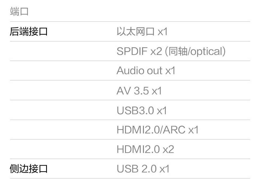Click HDMI2.0 in the x2 row
The height and width of the screenshot is (187, 273).
[x=138, y=149]
